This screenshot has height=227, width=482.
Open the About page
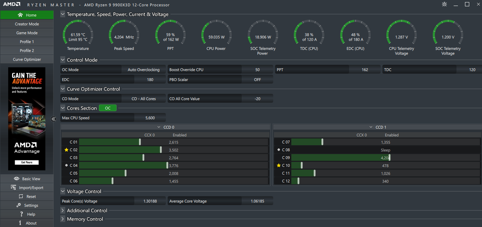click(x=27, y=223)
